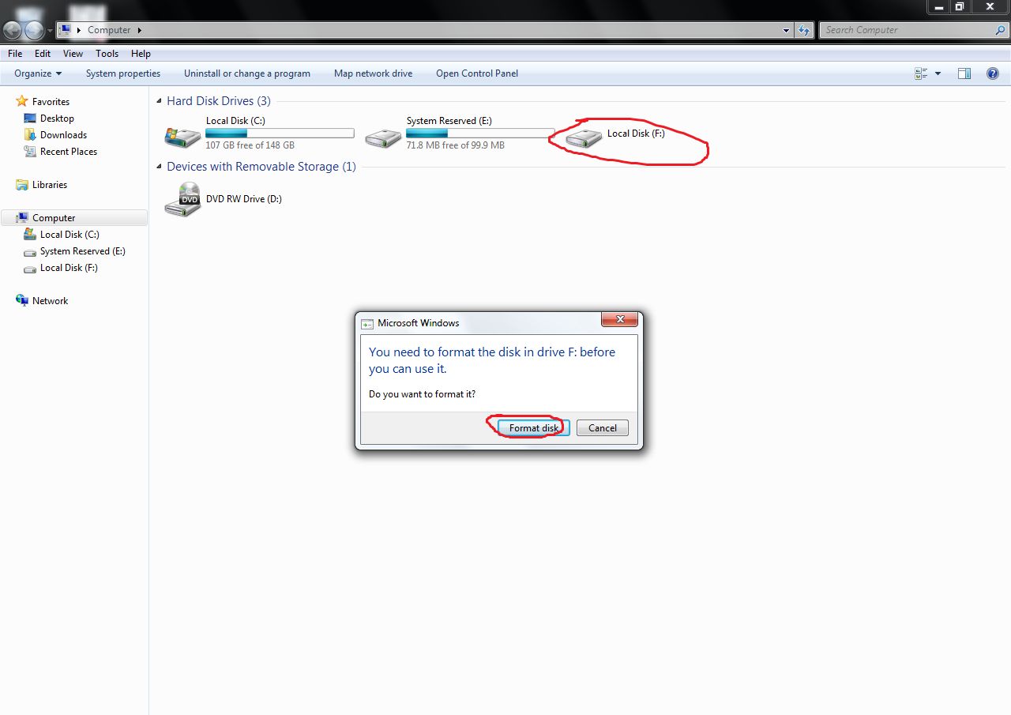
Task: Click Map network drive
Action: (x=373, y=73)
